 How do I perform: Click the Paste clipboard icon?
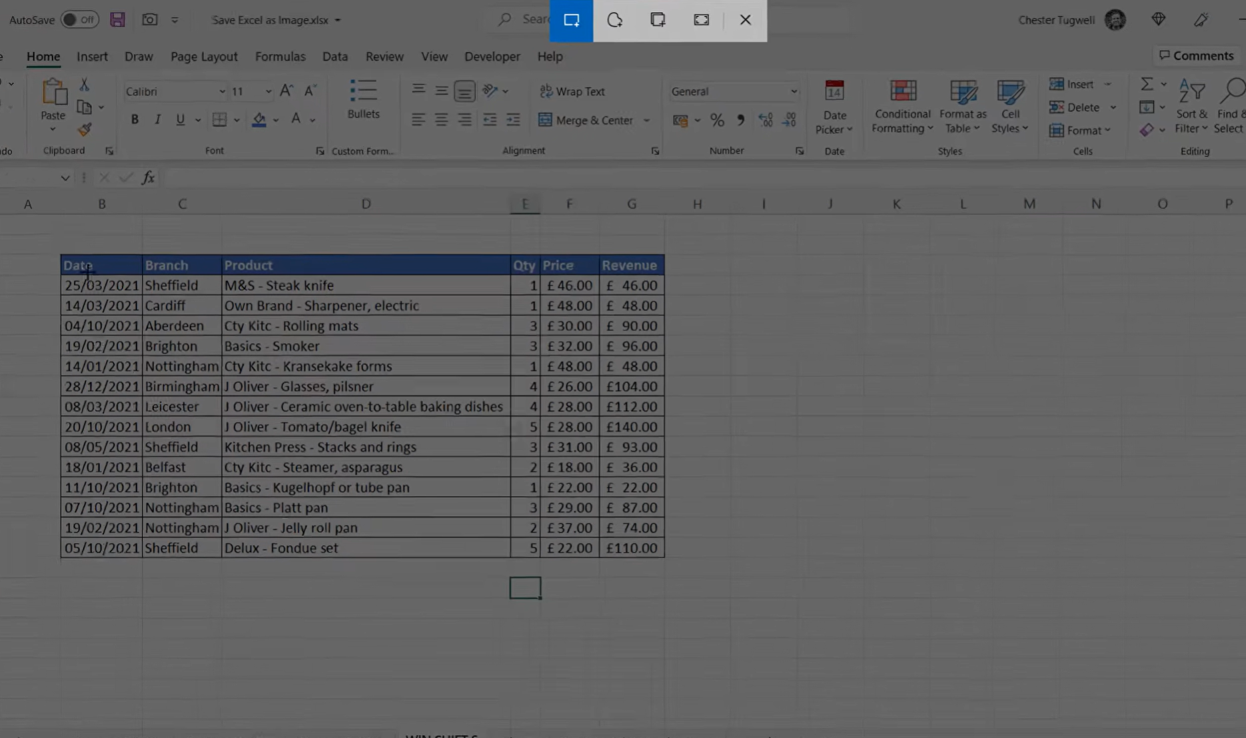(53, 93)
